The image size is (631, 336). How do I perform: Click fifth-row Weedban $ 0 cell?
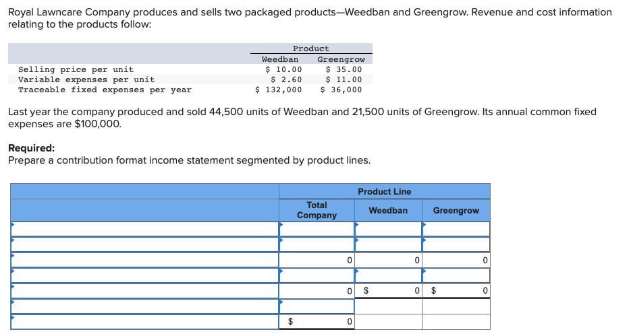388,291
